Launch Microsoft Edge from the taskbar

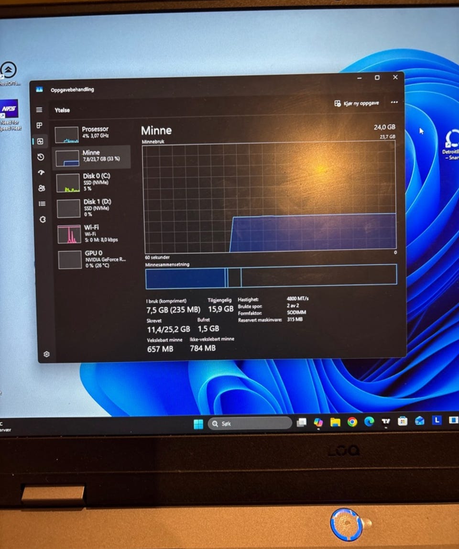369,422
